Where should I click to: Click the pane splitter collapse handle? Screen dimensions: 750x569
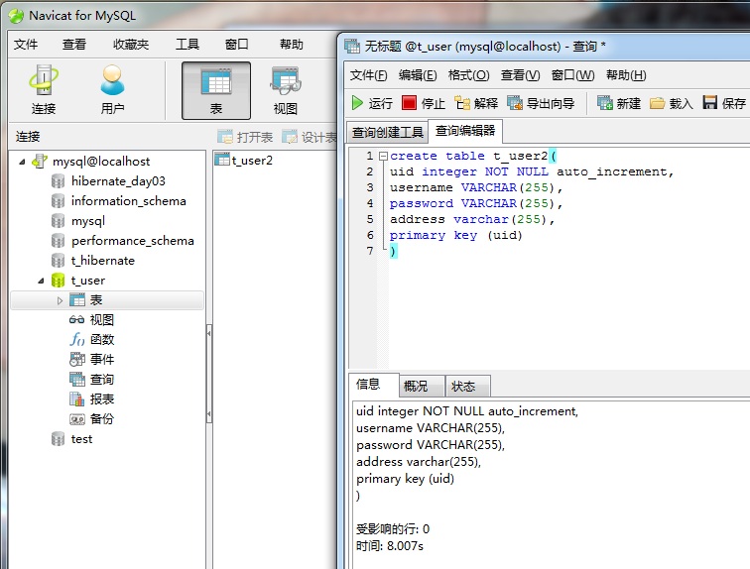209,374
